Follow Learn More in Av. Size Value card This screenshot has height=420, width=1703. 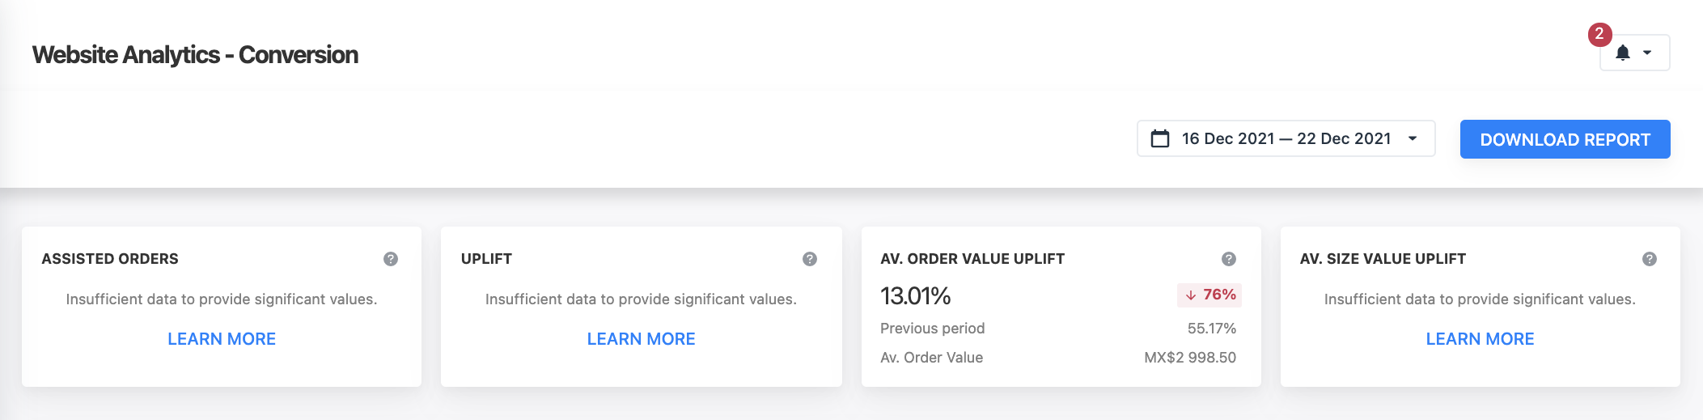click(1480, 339)
